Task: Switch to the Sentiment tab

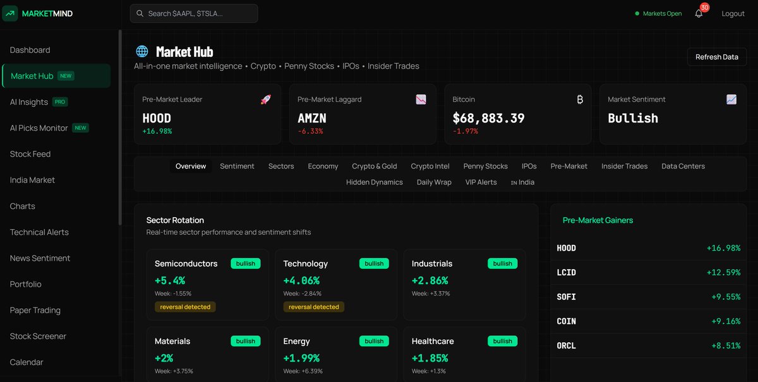Action: pyautogui.click(x=237, y=166)
